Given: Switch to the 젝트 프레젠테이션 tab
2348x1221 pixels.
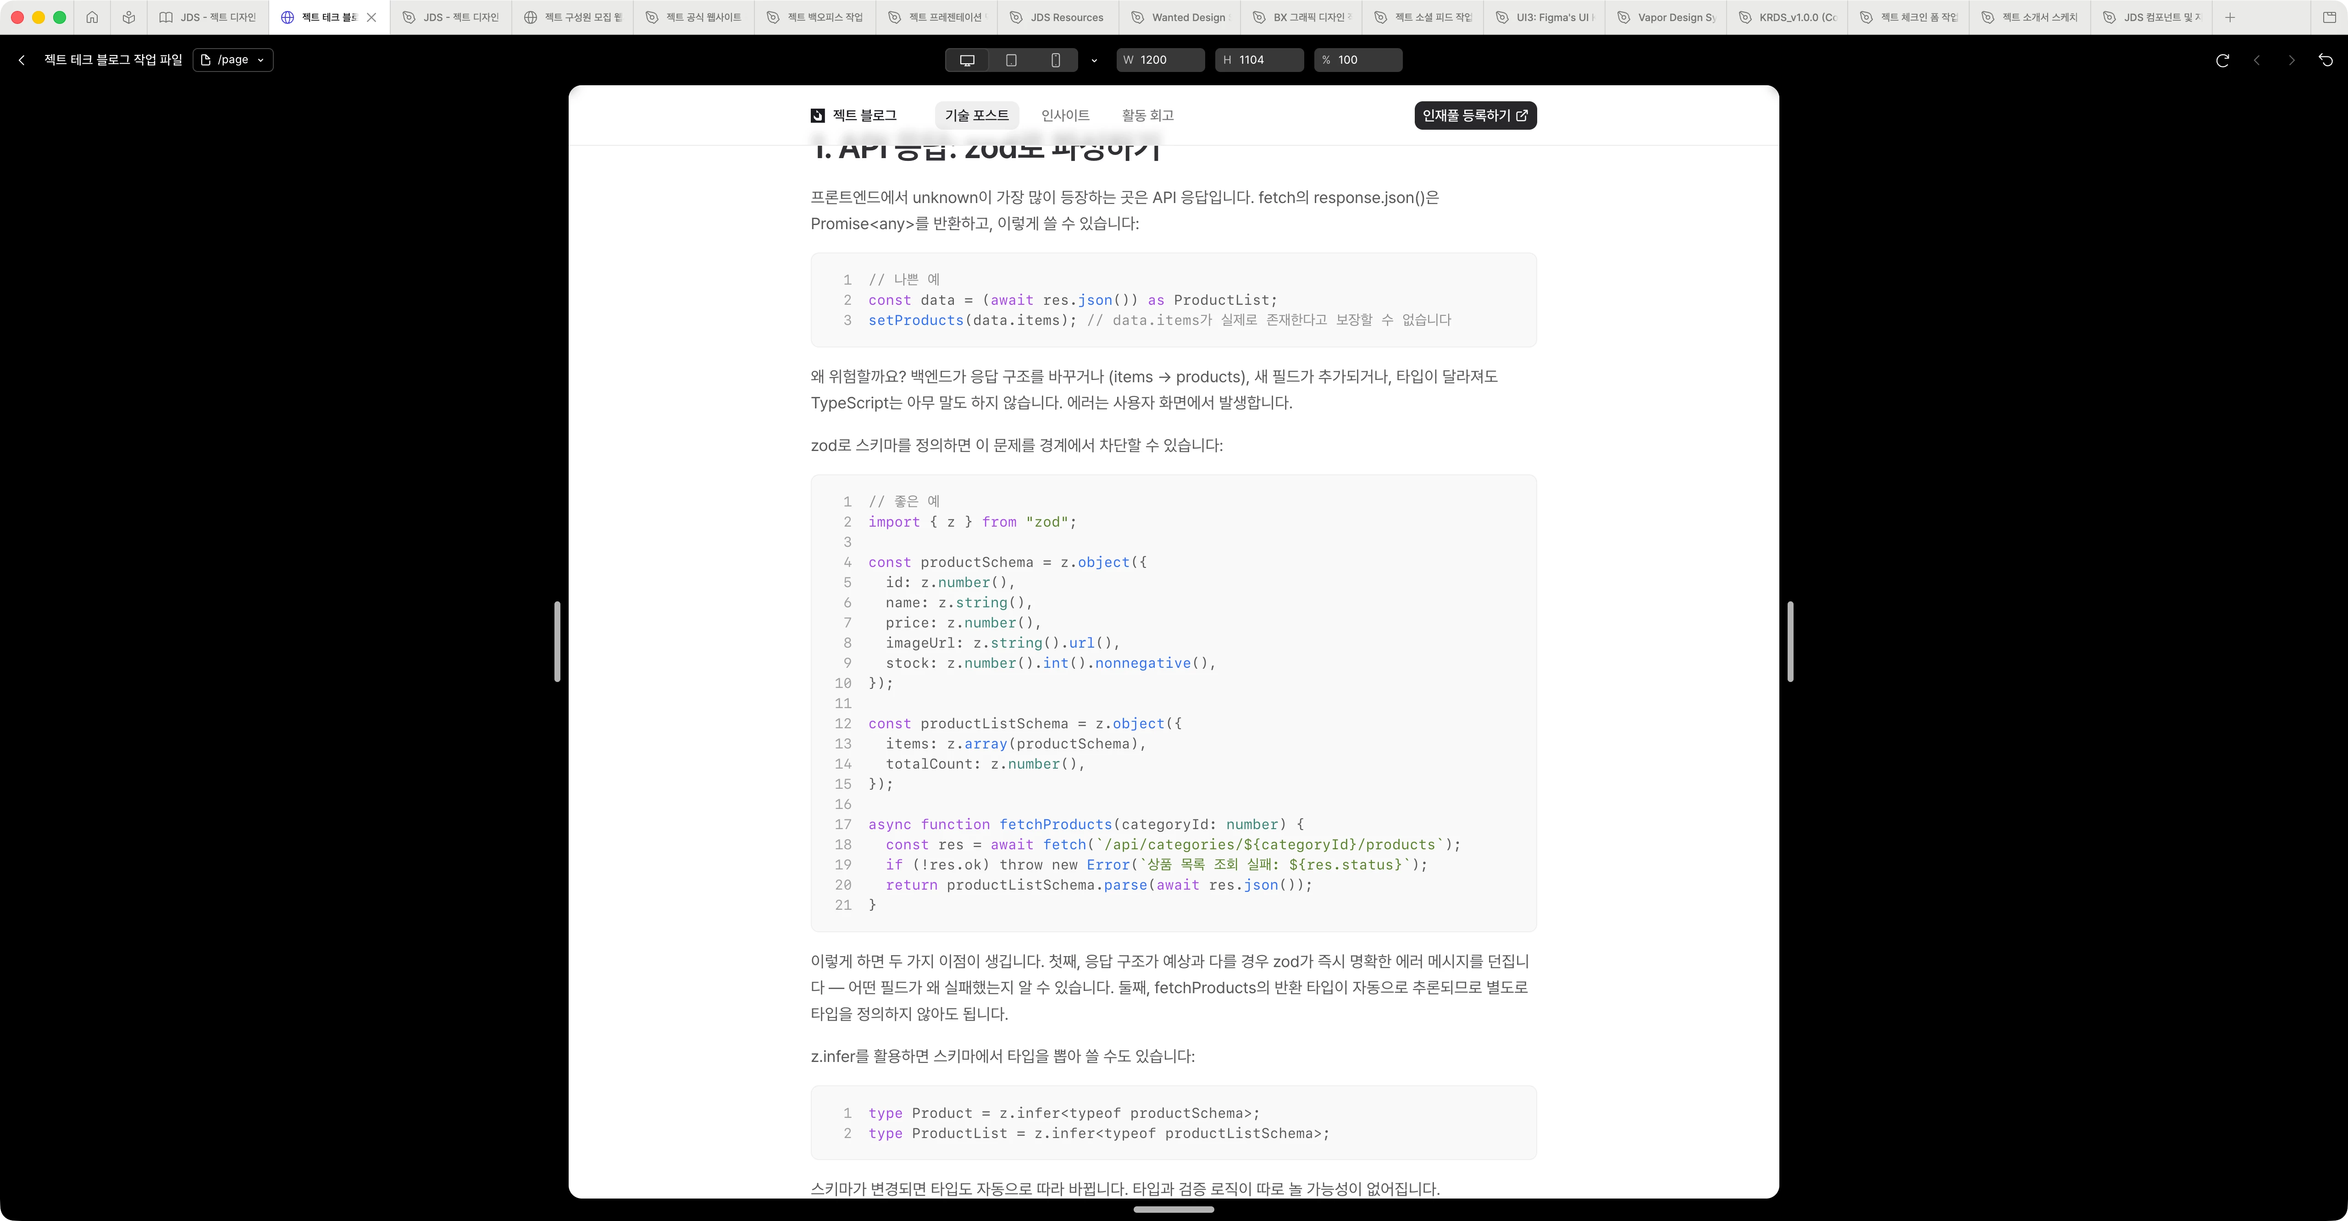Looking at the screenshot, I should coord(936,17).
